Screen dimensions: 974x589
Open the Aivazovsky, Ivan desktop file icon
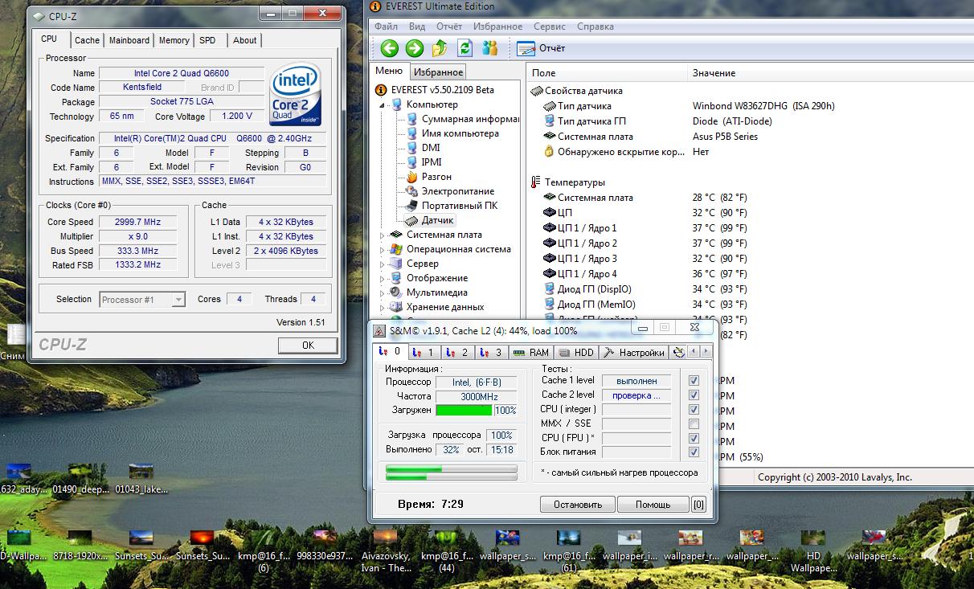click(387, 538)
